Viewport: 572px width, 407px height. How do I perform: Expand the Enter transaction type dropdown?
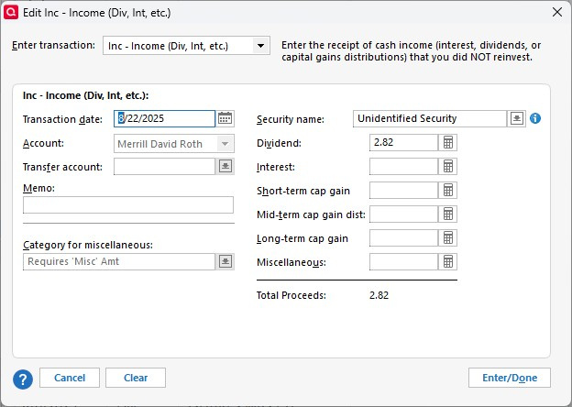(260, 46)
